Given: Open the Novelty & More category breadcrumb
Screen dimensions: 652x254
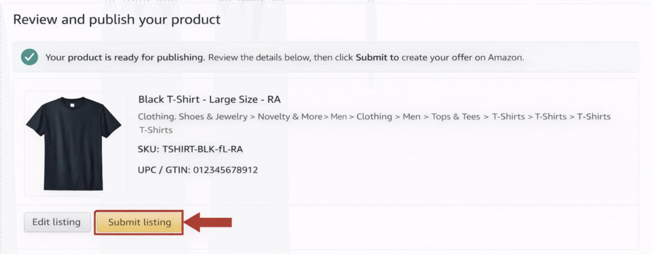Looking at the screenshot, I should tap(285, 117).
